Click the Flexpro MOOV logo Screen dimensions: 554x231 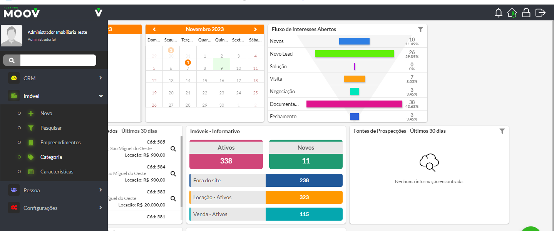point(22,13)
